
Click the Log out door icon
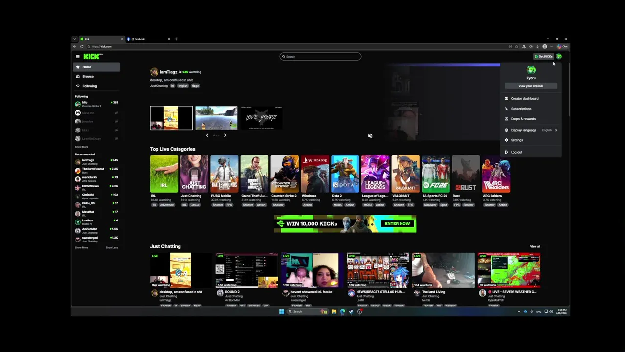tap(506, 152)
